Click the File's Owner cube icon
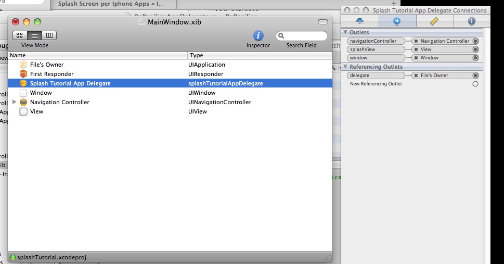This screenshot has height=264, width=504. (23, 65)
